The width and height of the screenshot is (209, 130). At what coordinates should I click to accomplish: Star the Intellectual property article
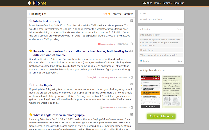point(31,21)
